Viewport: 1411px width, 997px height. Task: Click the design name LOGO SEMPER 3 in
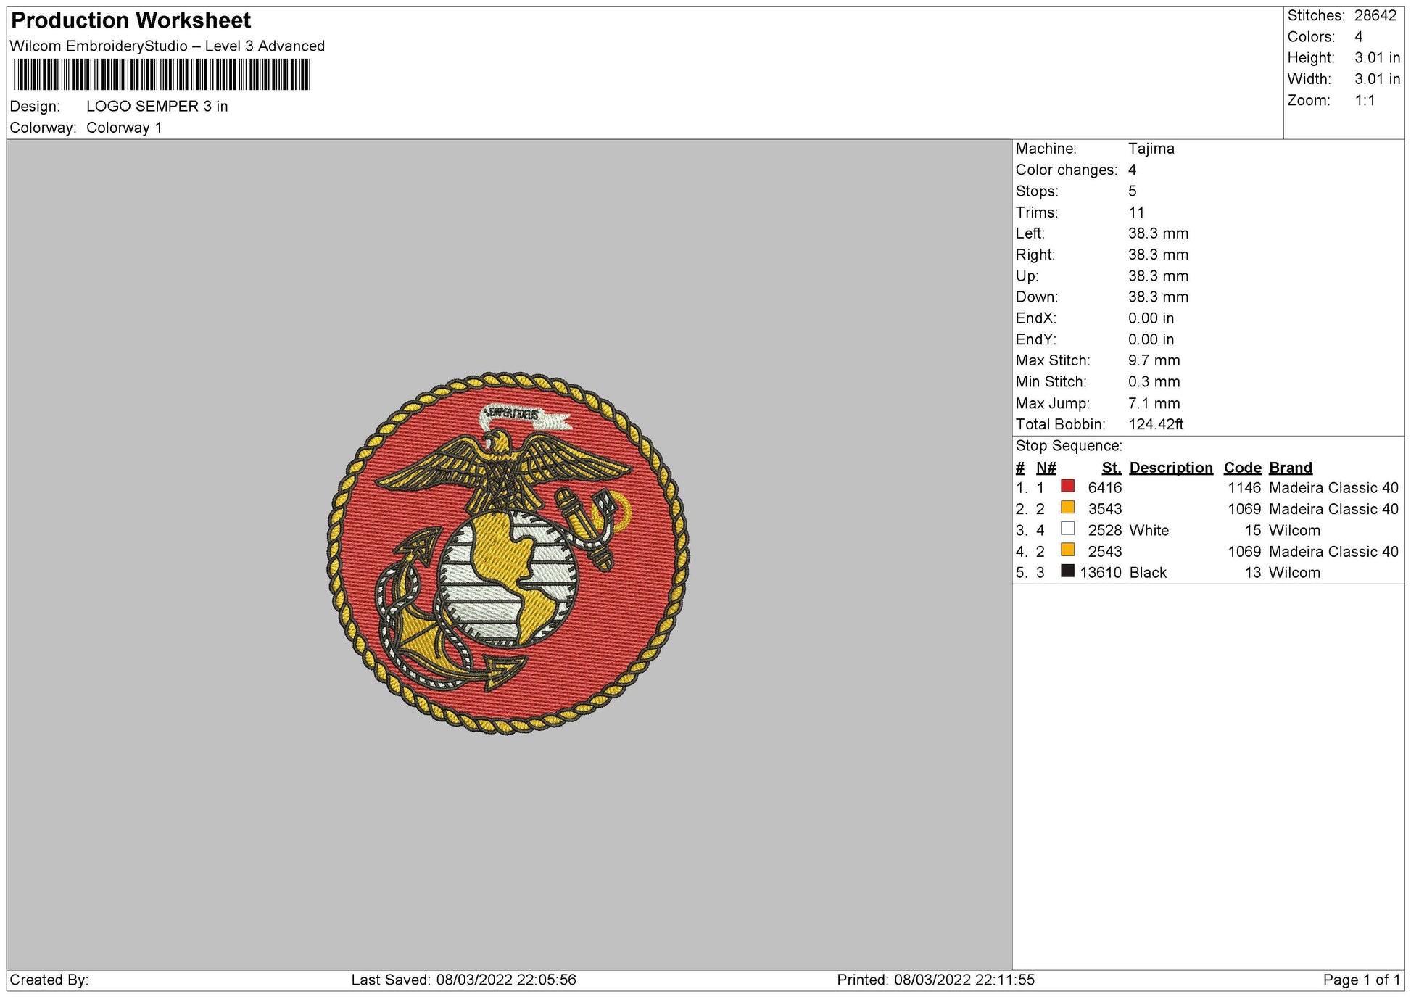point(157,107)
